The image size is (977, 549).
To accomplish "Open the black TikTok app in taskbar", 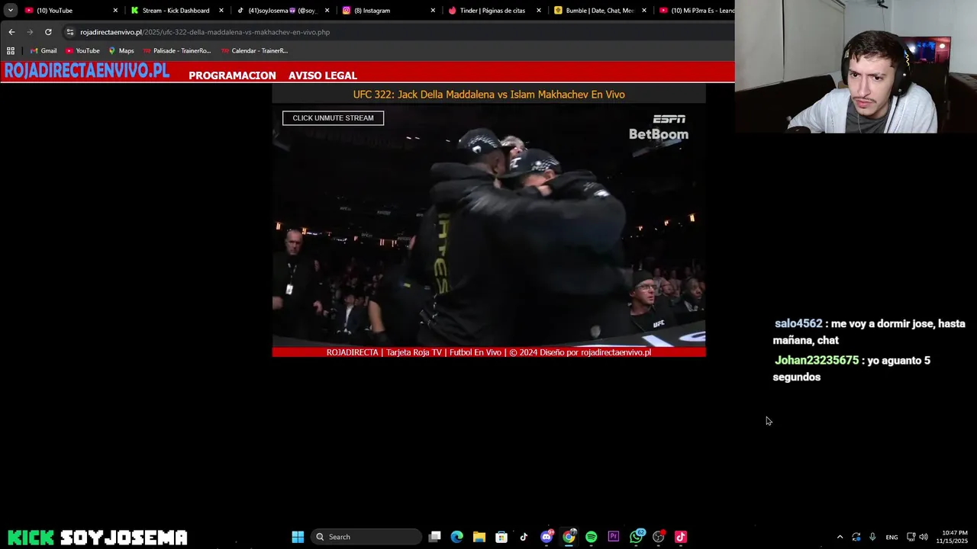I will [524, 537].
